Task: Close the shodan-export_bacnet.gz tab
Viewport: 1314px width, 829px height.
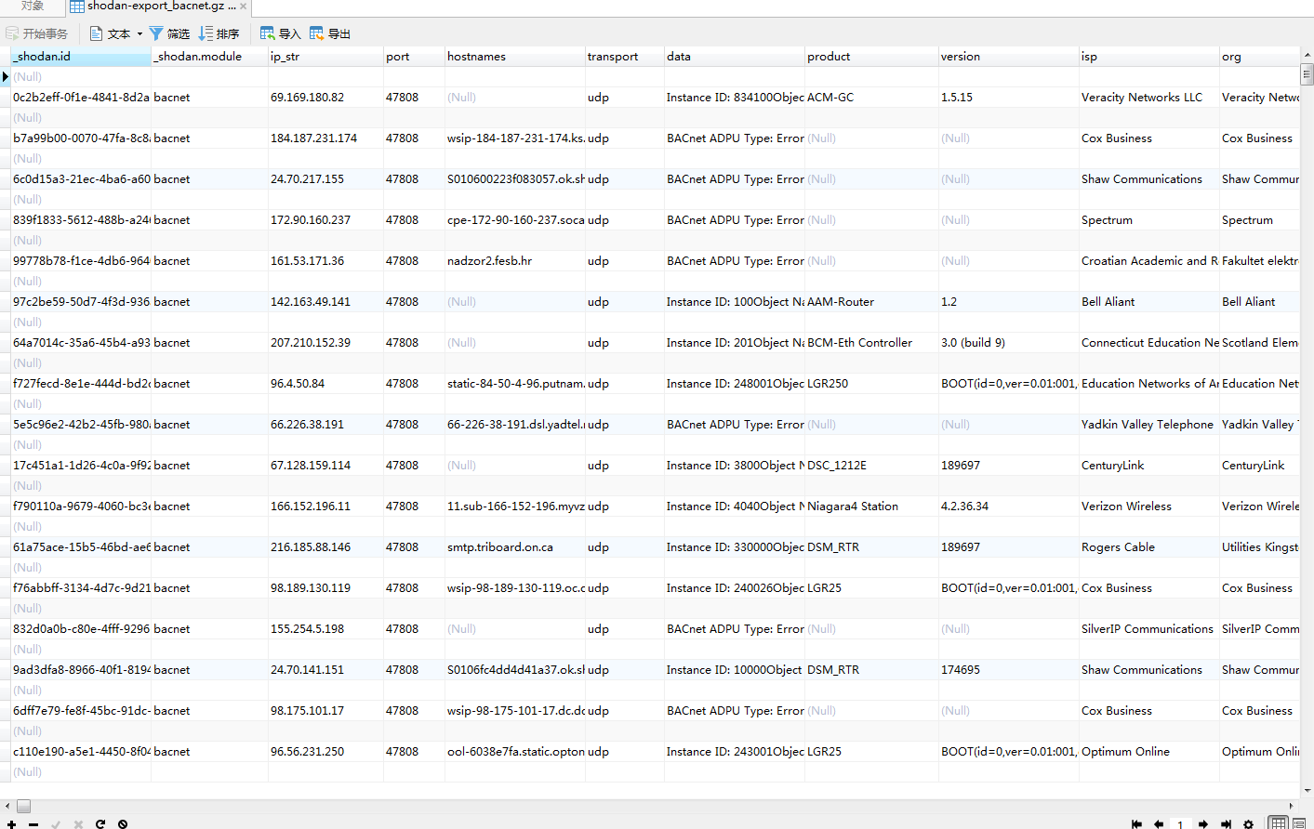Action: coord(244,7)
